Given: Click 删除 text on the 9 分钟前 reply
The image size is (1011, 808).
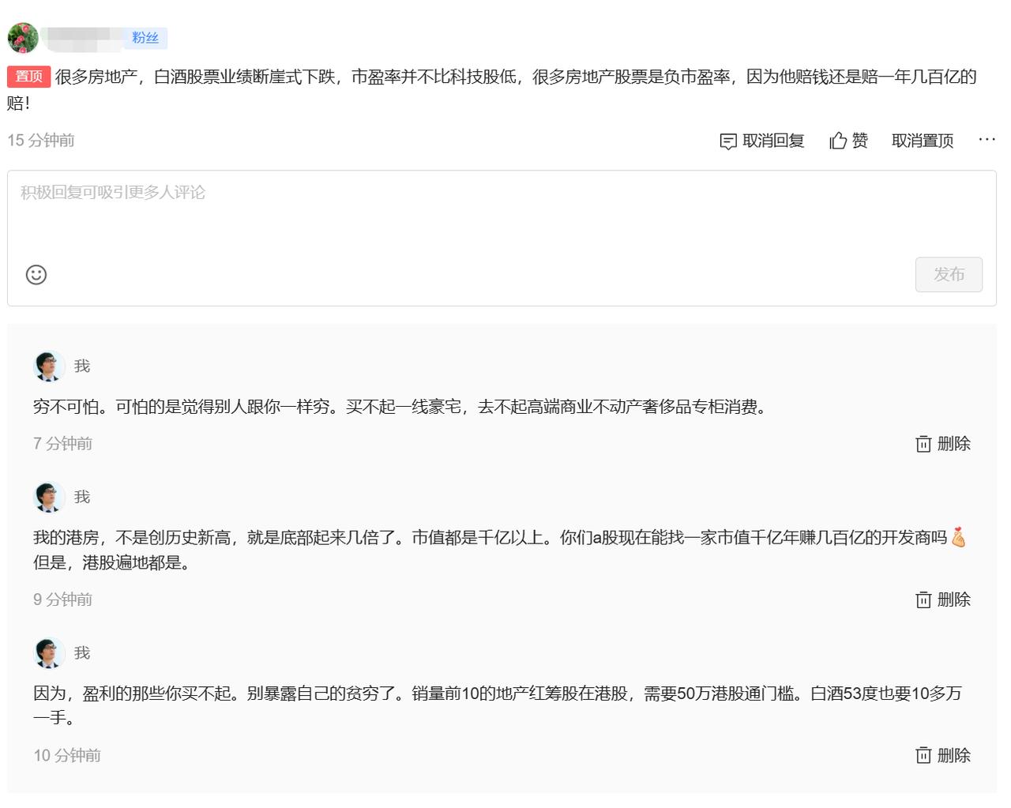Looking at the screenshot, I should 954,599.
